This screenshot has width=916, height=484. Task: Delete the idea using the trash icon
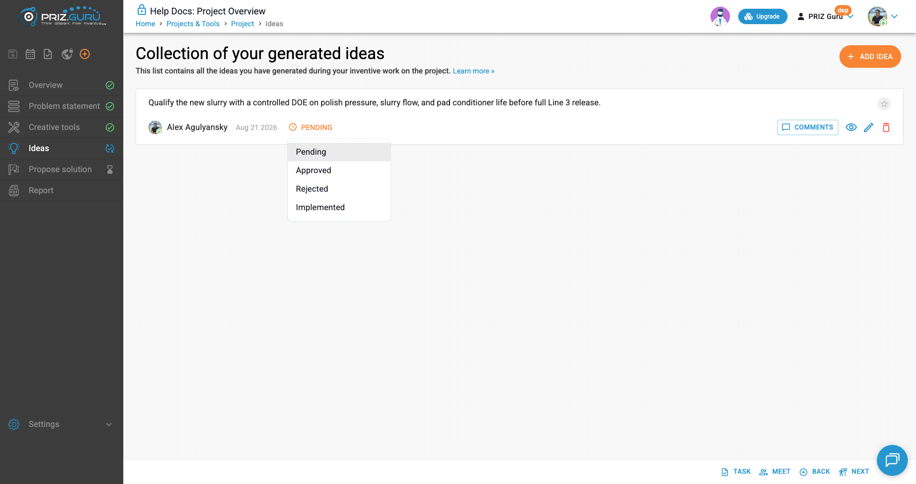coord(886,127)
